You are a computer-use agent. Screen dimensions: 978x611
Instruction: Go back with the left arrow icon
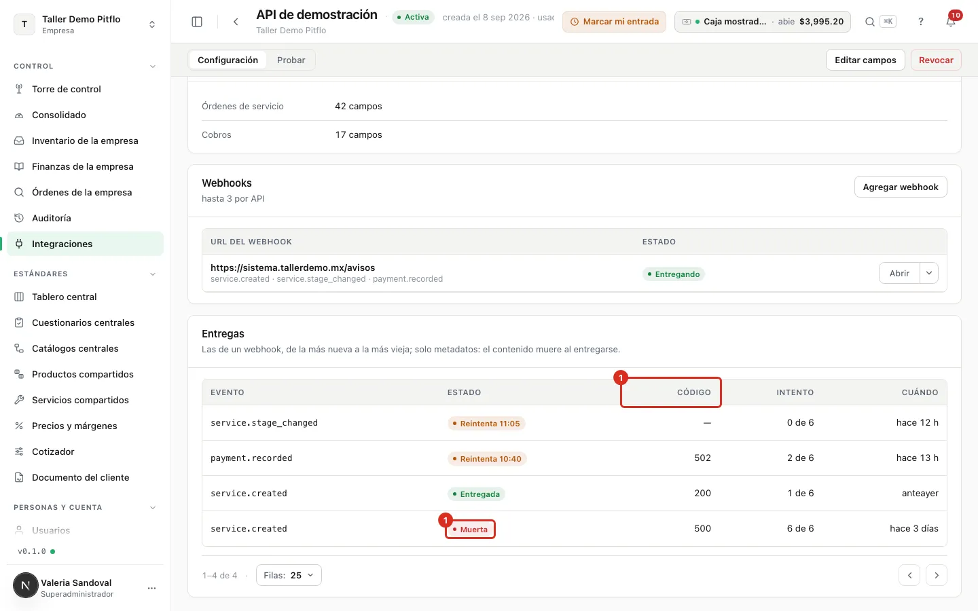(236, 22)
